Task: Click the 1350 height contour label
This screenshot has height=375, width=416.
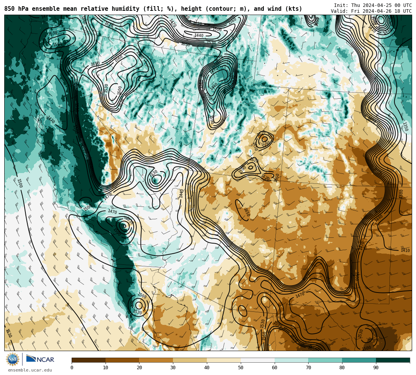Action: click(405, 126)
